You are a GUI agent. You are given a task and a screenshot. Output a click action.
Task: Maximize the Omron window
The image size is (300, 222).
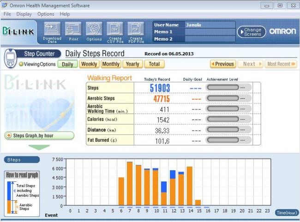tap(280, 6)
